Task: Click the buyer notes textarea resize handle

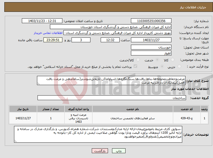Action: 16,141
